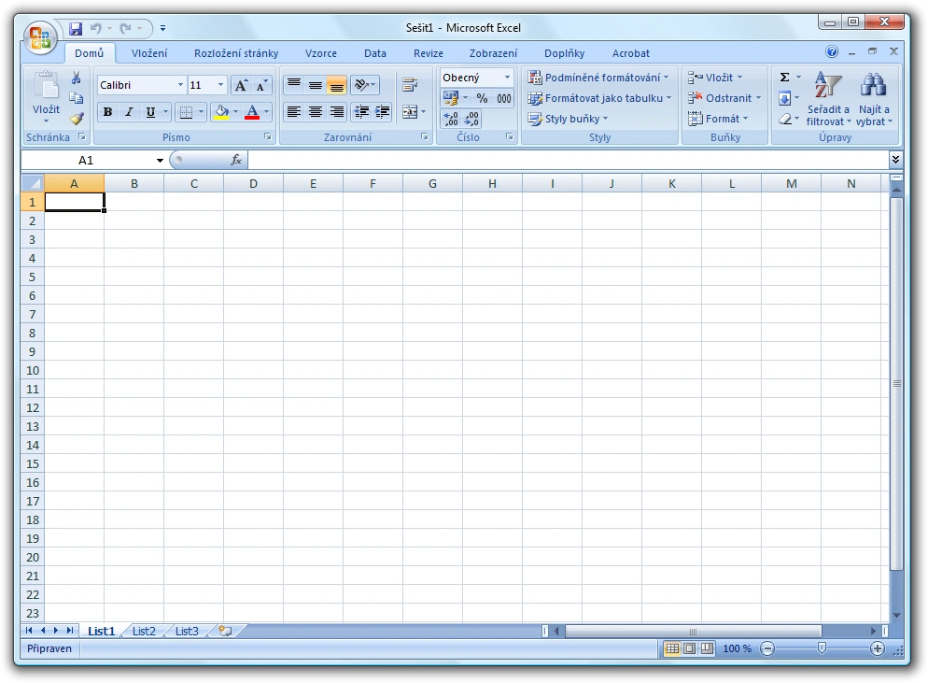The width and height of the screenshot is (928, 683).
Task: Switch to the Vzorce ribbon tab
Action: click(x=321, y=53)
